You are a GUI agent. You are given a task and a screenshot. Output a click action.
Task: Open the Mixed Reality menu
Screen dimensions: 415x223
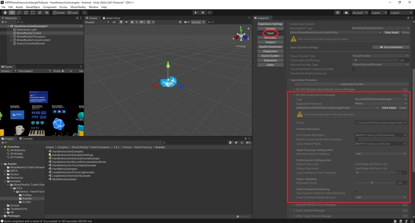(78, 7)
